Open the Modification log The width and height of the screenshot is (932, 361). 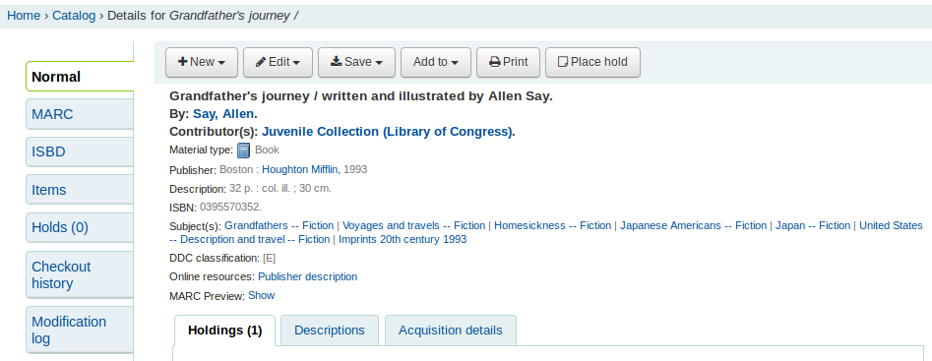80,331
